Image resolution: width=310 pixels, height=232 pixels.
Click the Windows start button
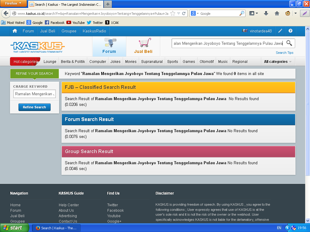(x=15, y=228)
